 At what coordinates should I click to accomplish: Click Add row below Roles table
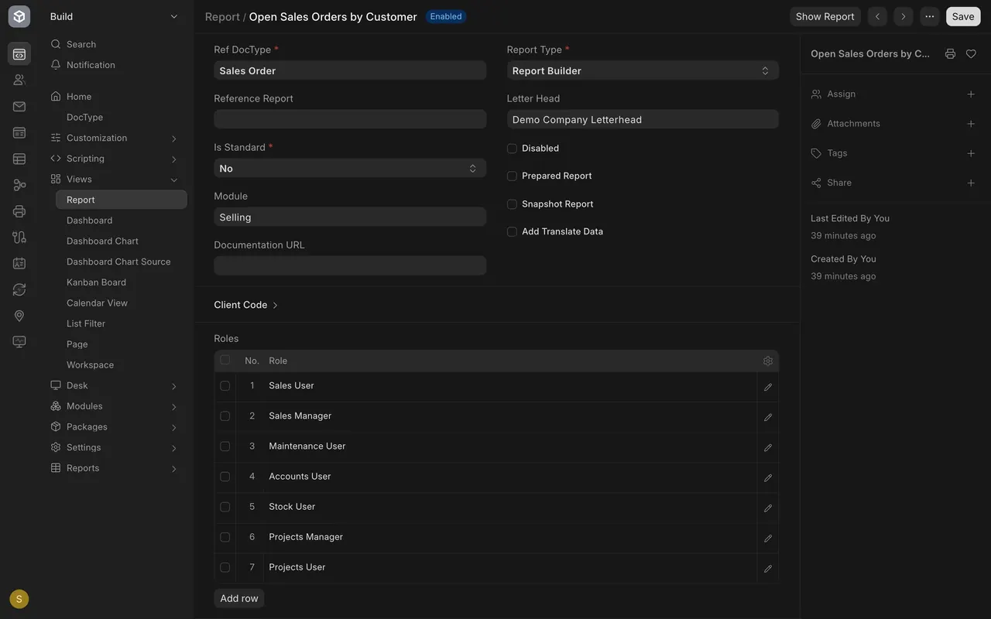pyautogui.click(x=239, y=598)
